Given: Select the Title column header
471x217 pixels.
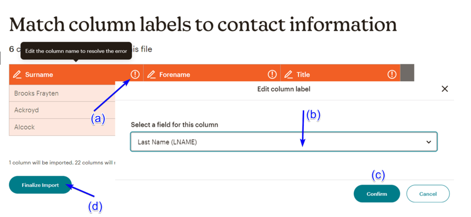Looking at the screenshot, I should pyautogui.click(x=303, y=75).
